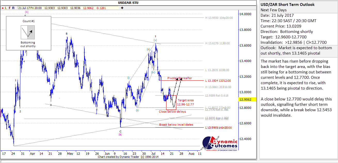Click the 'Pivotal thereafter' annotation
This screenshot has height=163, width=338.
pos(180,78)
